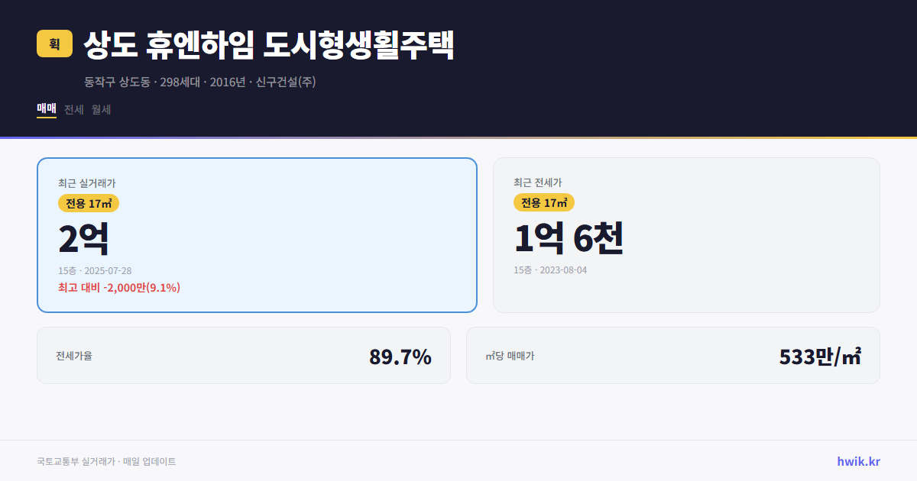Click the 1억 6천 jeonse price
Viewport: 917px width, 481px height.
(x=569, y=238)
